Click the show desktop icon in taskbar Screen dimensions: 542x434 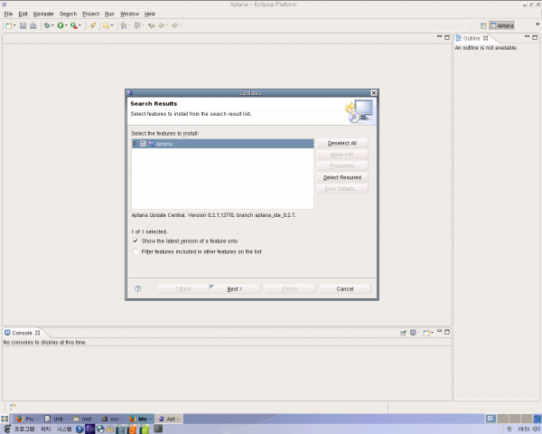[5, 419]
